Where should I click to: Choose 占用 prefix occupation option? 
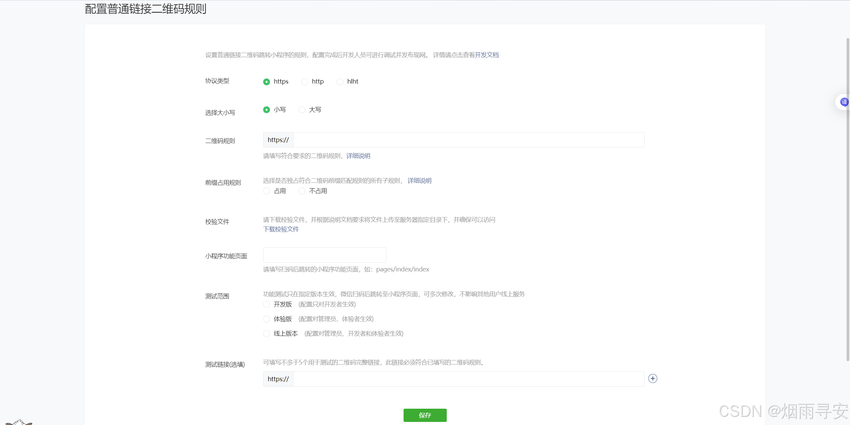tap(267, 191)
